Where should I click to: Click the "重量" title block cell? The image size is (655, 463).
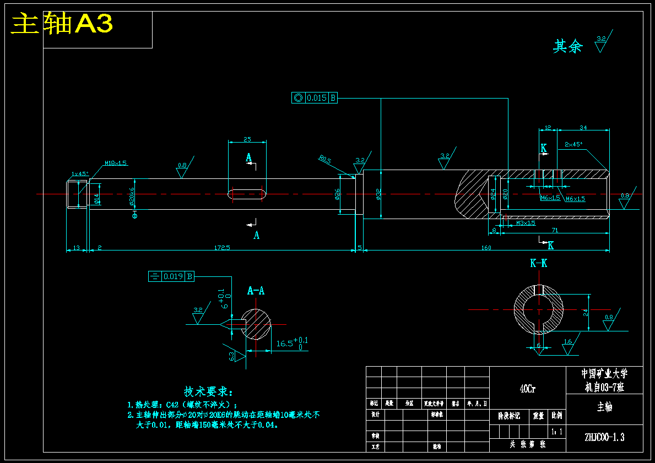539,416
